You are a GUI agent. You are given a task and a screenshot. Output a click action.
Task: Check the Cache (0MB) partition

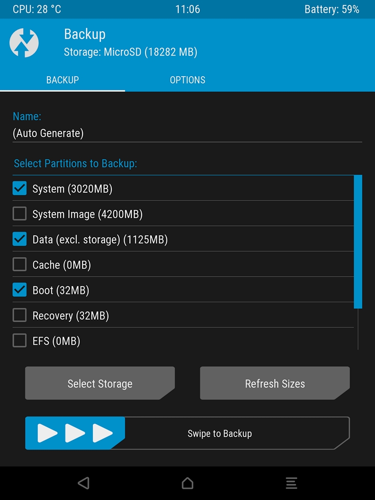coord(20,265)
